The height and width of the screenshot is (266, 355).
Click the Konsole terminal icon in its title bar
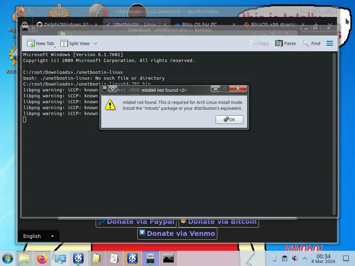coord(25,28)
